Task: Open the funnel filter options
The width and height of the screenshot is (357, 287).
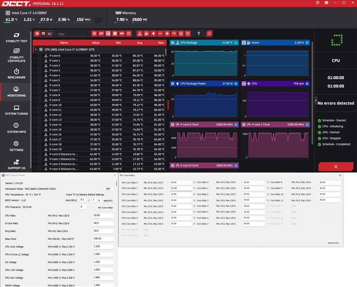Action: point(199,34)
